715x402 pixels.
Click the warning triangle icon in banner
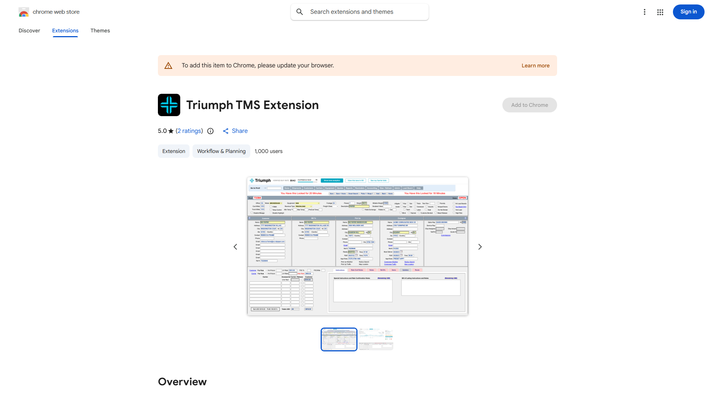pos(168,66)
